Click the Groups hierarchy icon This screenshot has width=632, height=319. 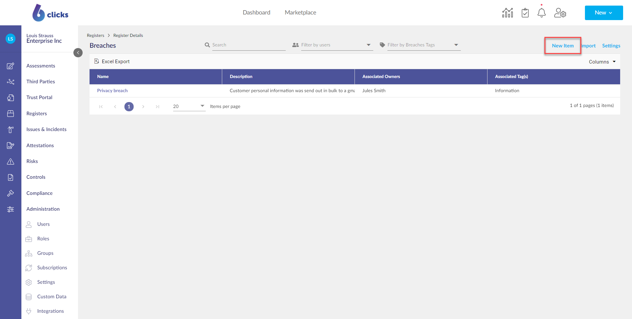click(29, 253)
